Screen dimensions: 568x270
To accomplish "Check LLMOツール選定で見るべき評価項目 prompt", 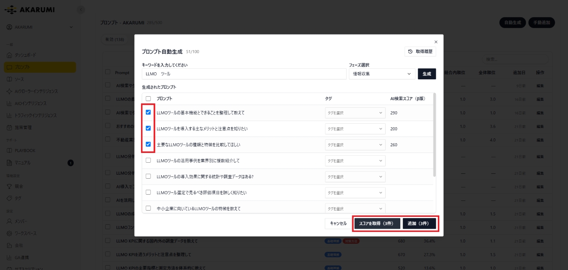I will pos(148,192).
